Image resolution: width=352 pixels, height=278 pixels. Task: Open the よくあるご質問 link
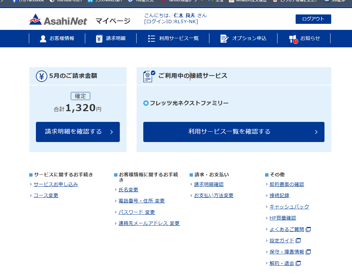point(287,230)
